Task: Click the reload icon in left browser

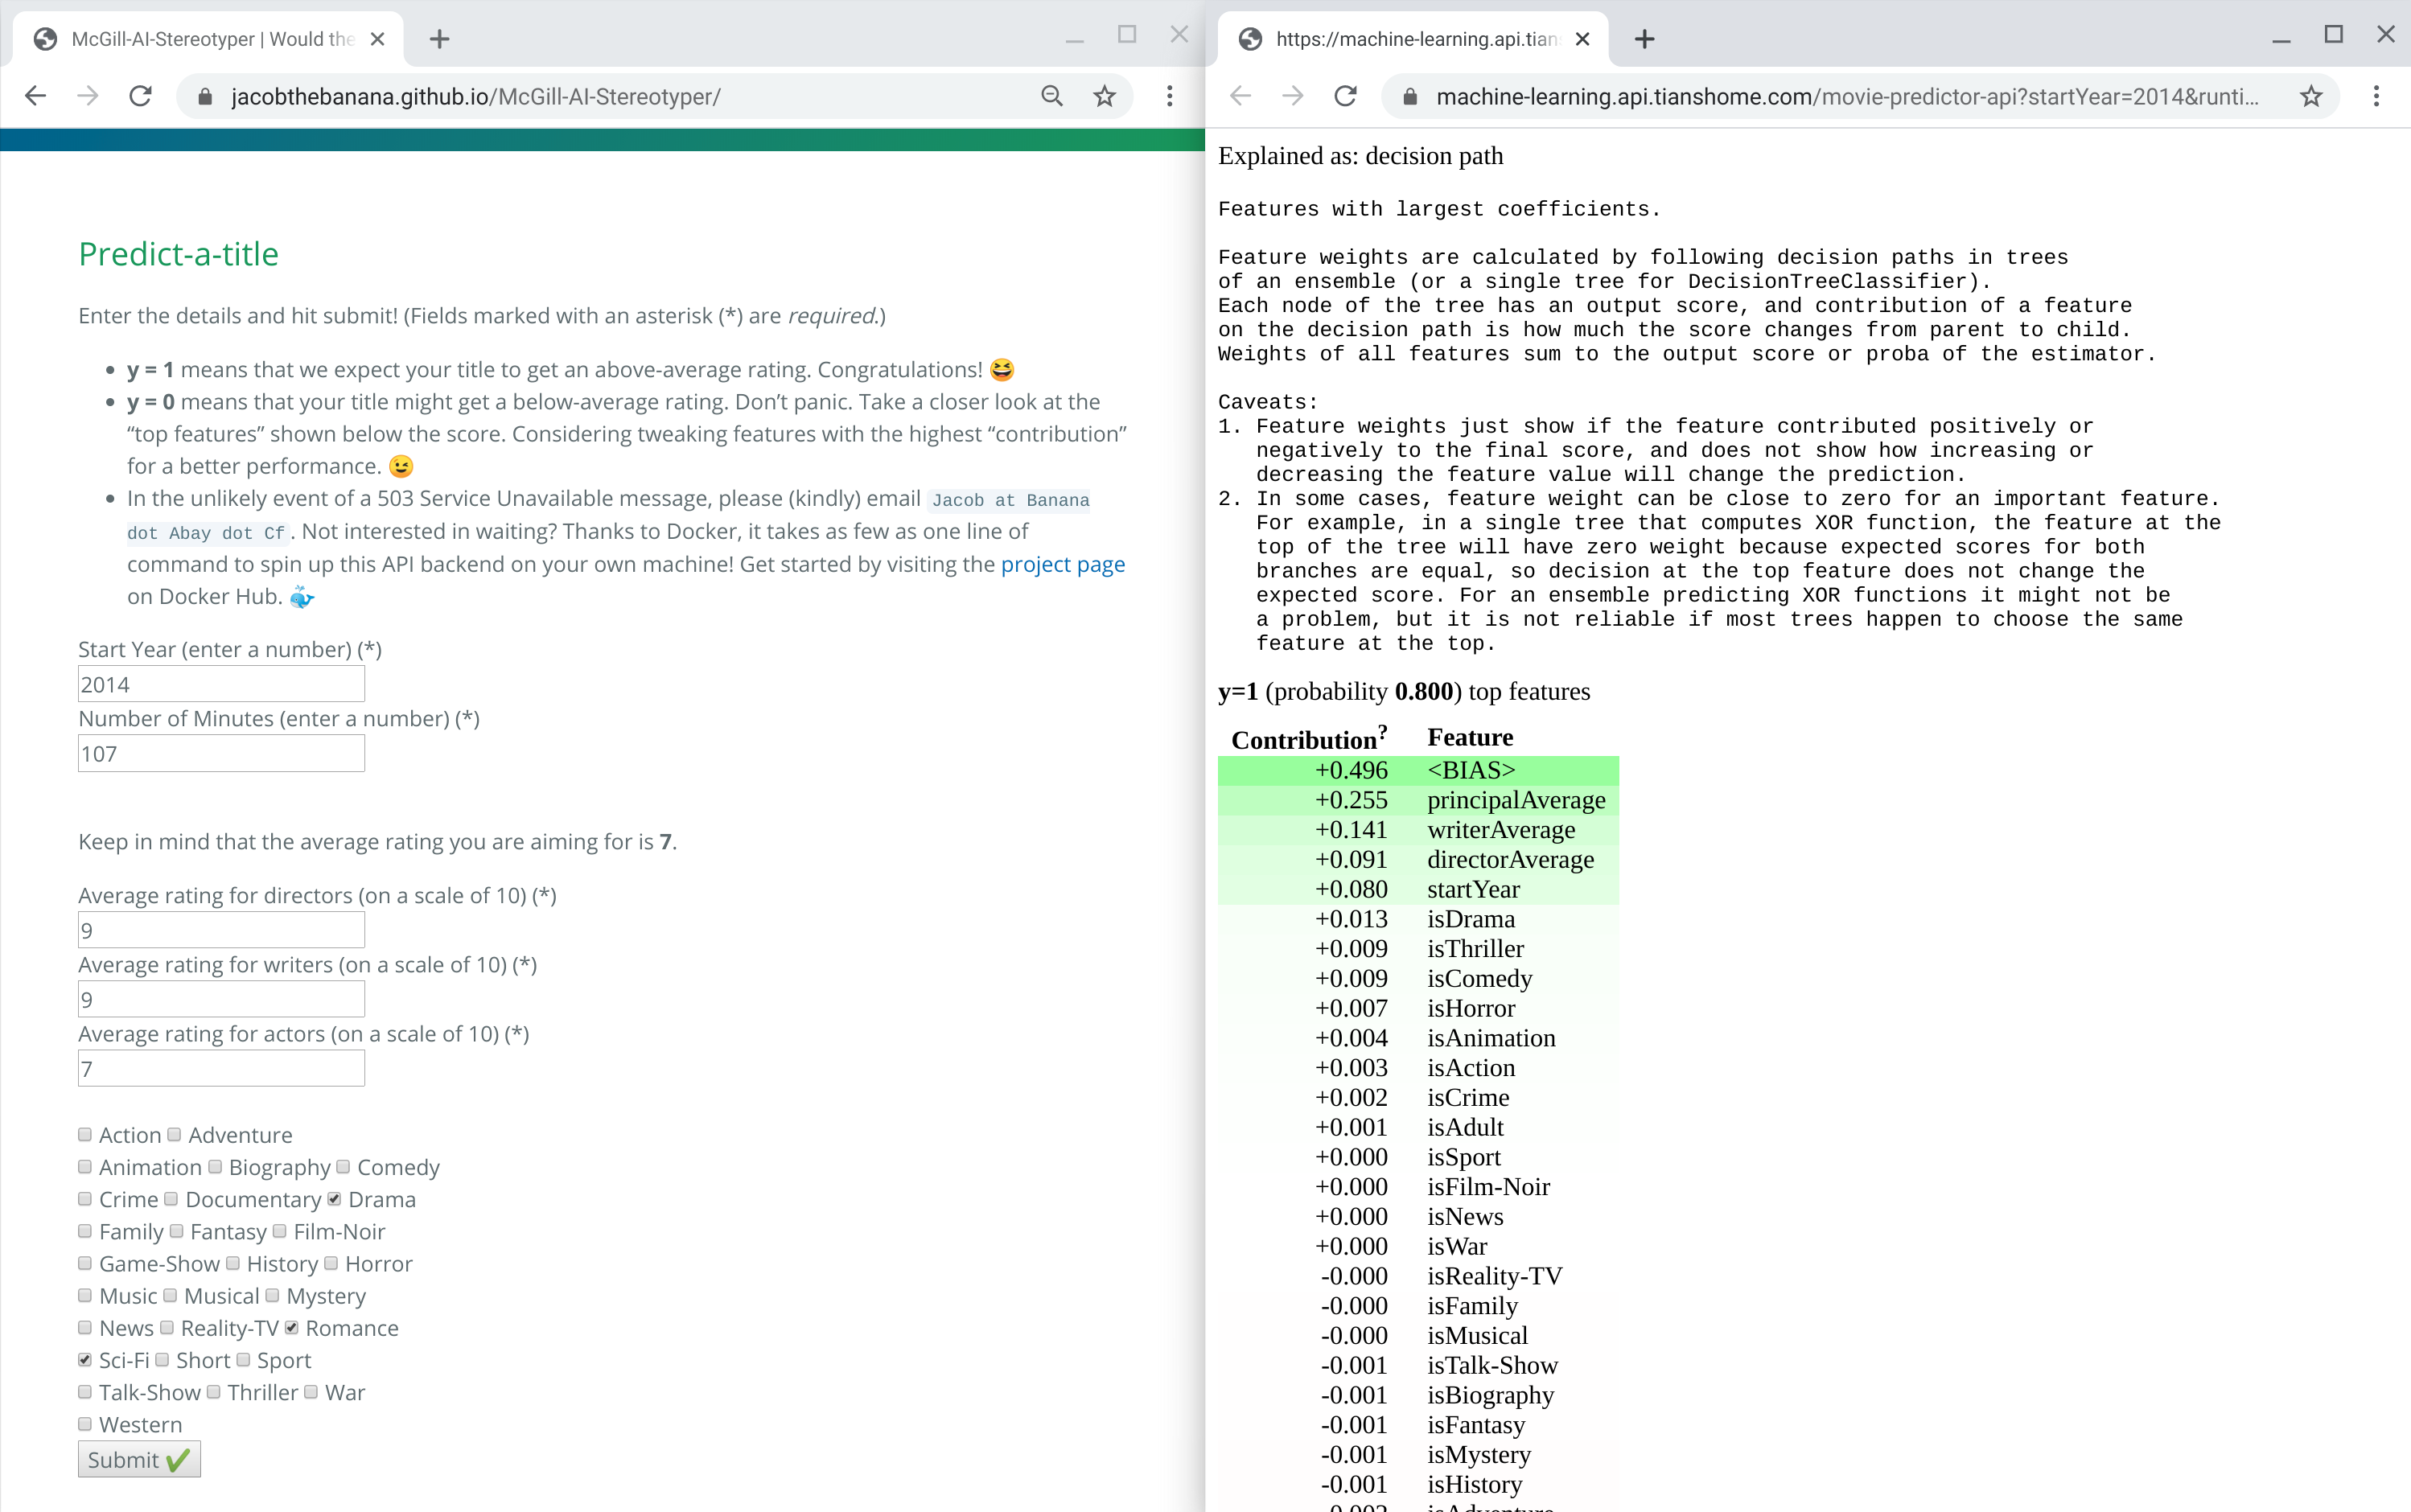Action: point(141,96)
